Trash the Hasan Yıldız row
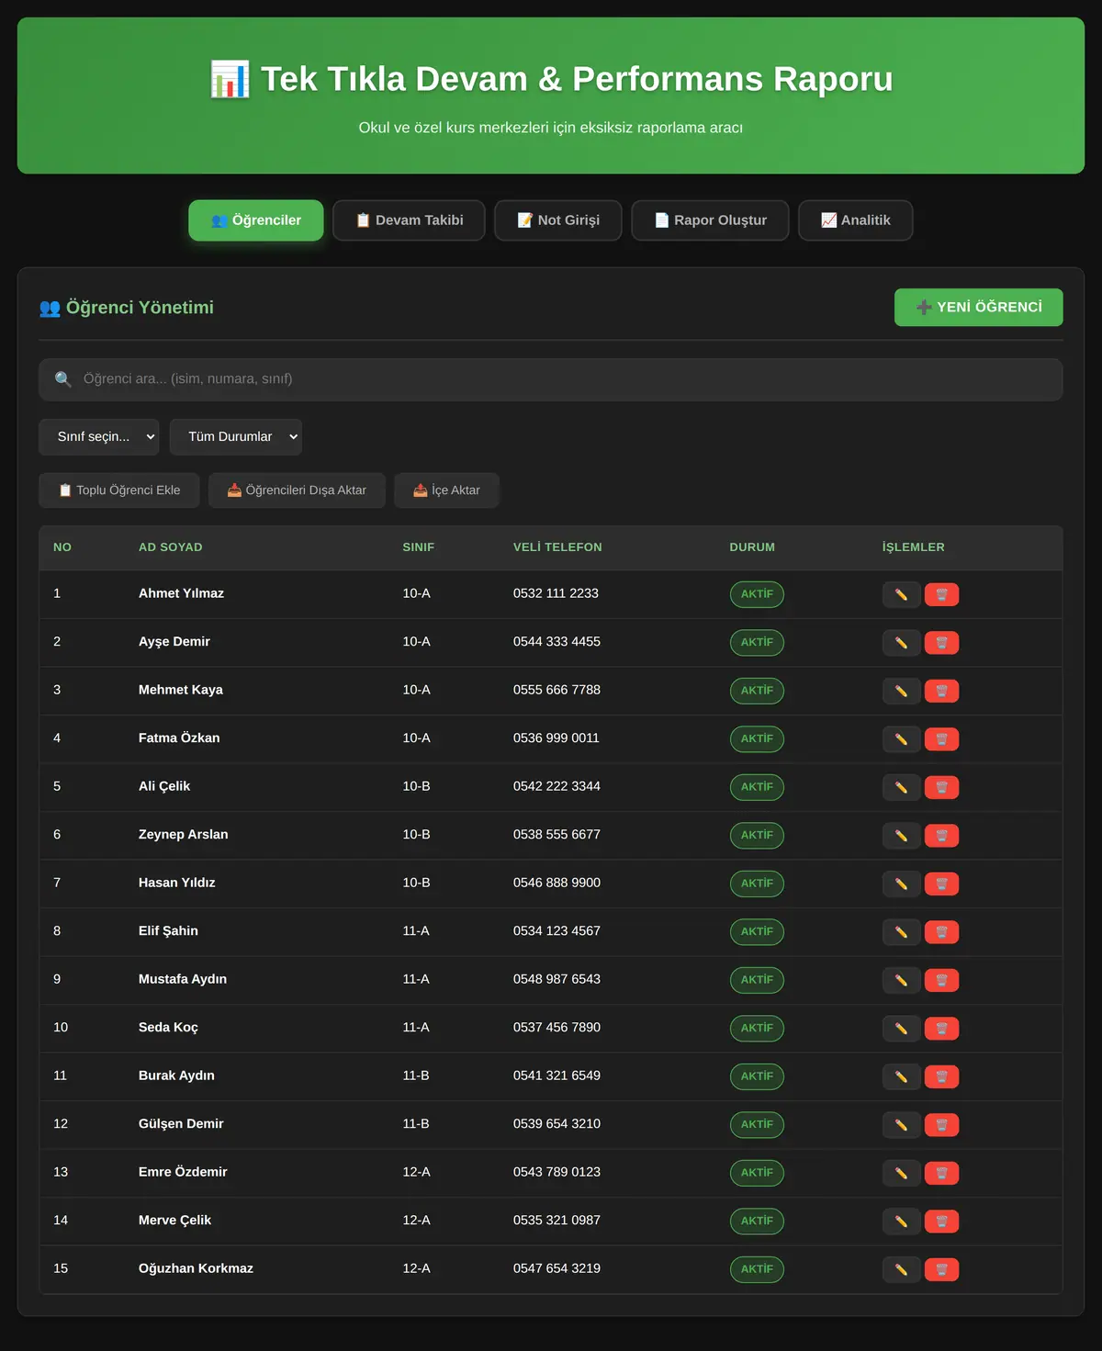Image resolution: width=1102 pixels, height=1351 pixels. (x=941, y=884)
